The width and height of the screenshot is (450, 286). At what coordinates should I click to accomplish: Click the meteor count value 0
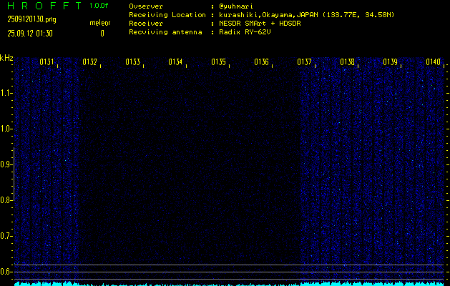[102, 34]
